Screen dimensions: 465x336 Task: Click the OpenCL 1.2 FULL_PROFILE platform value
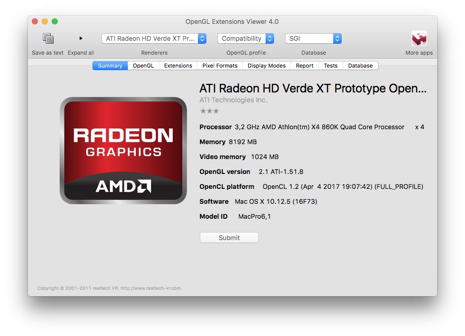[343, 187]
